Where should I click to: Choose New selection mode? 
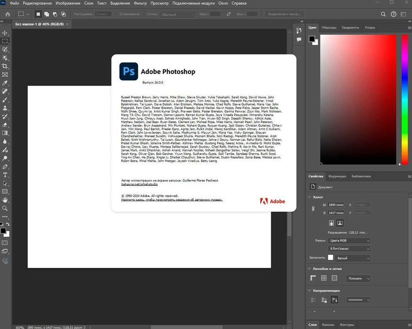pos(38,14)
